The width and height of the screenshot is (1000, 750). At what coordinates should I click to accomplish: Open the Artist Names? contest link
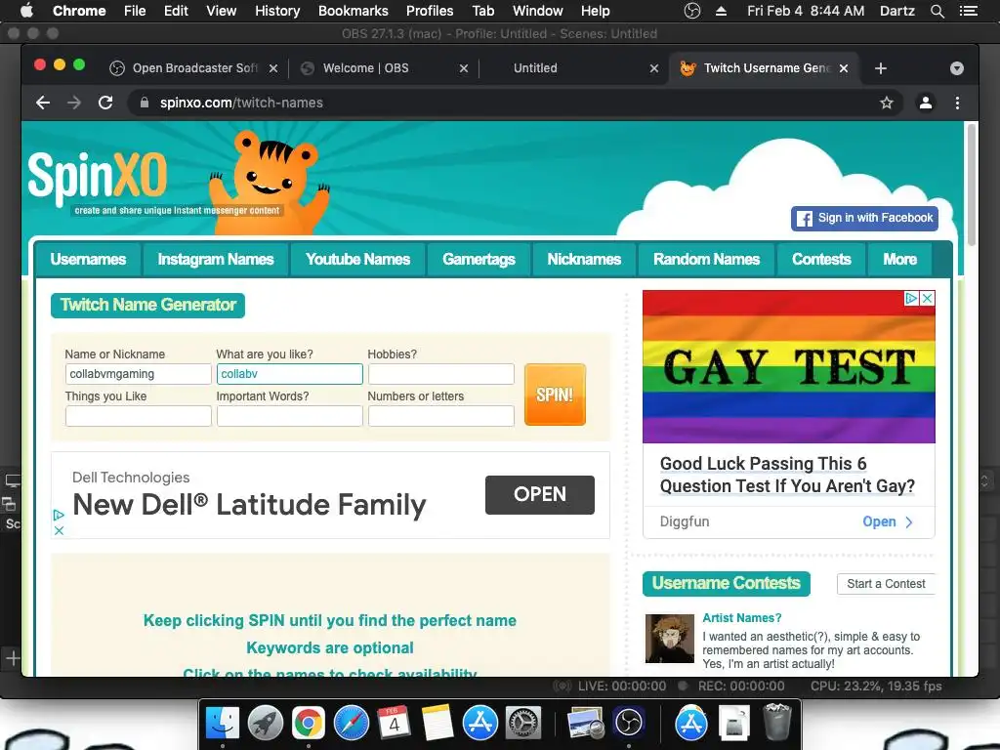[742, 618]
